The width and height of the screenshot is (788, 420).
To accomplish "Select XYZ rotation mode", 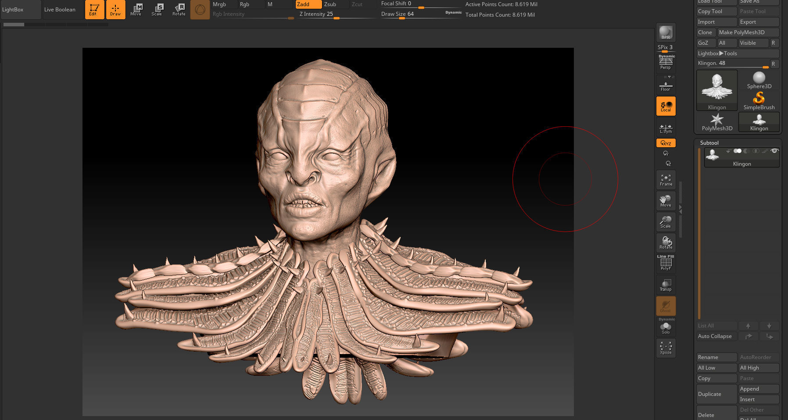I will pyautogui.click(x=666, y=143).
